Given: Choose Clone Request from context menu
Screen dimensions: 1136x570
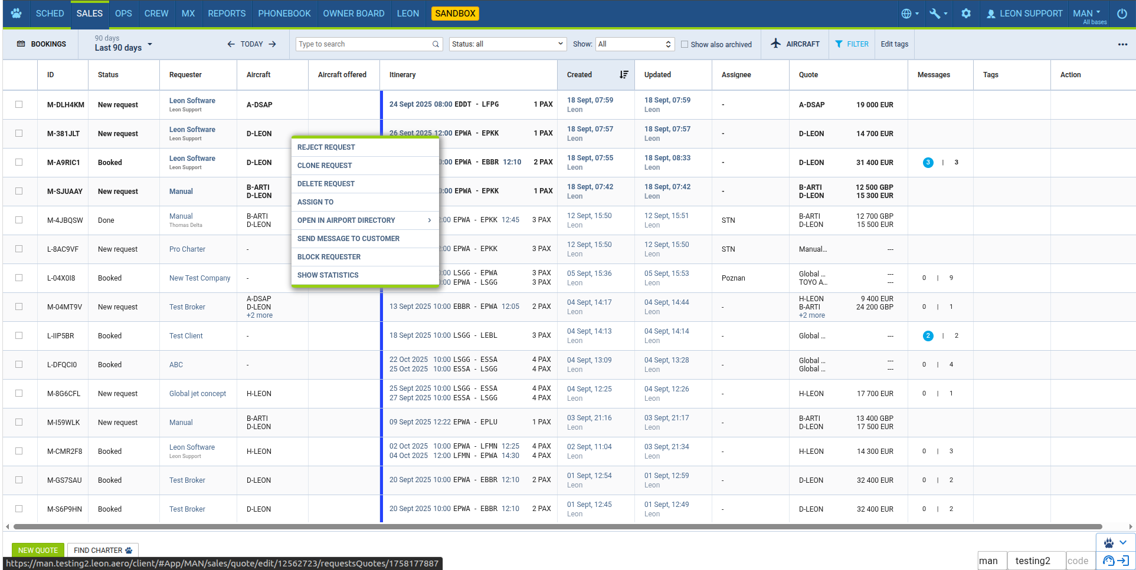Looking at the screenshot, I should point(325,166).
